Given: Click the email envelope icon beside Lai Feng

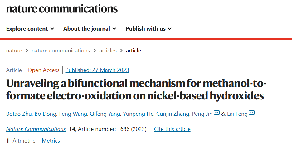Looking at the screenshot, I should click(x=252, y=113).
